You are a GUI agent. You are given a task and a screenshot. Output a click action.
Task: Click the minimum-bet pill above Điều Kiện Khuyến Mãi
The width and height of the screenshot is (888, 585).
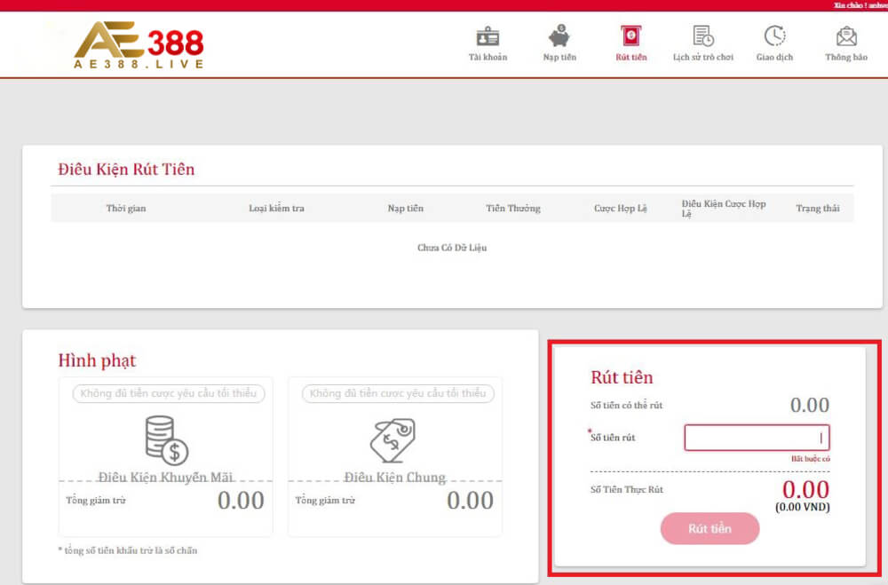169,393
